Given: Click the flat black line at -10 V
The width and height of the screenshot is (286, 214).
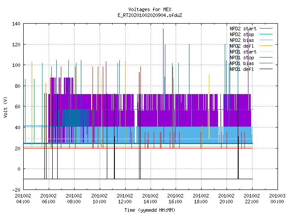Looking at the screenshot, I should (x=138, y=179).
